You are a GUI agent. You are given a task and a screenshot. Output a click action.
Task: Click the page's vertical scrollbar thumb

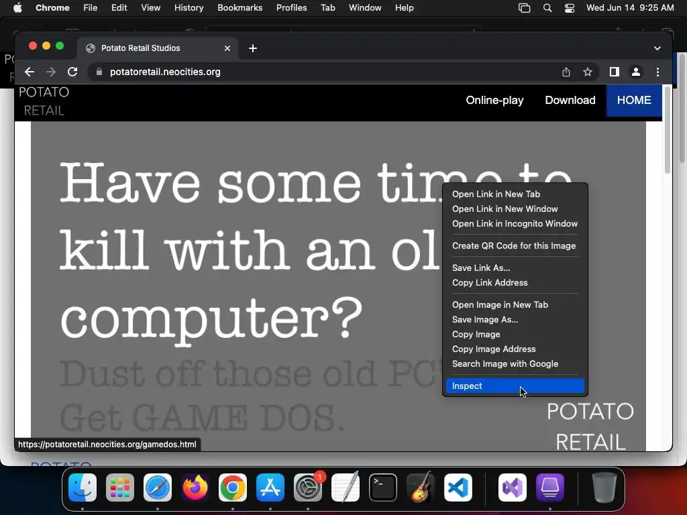(668, 129)
